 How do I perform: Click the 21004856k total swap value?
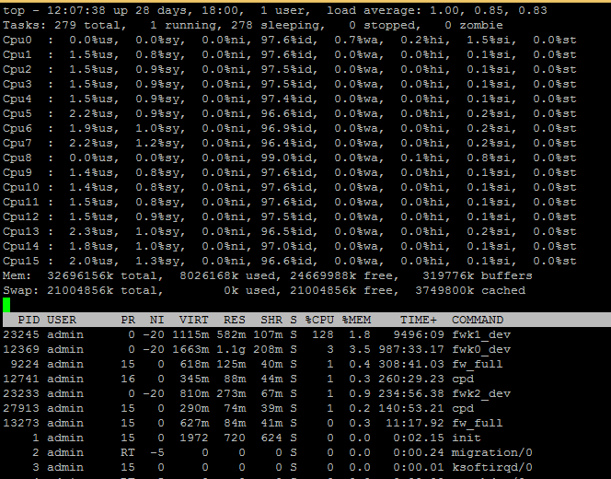pos(80,290)
